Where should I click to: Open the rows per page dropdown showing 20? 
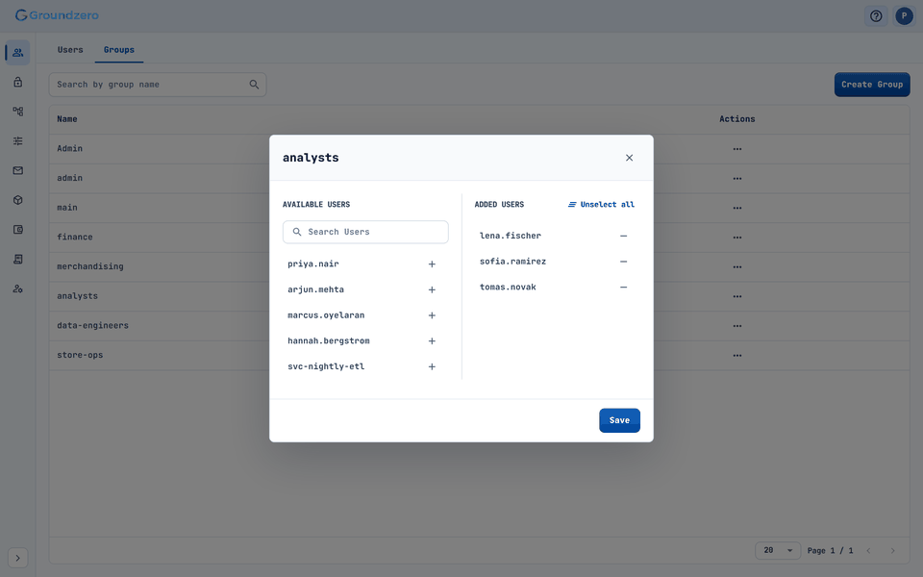tap(778, 550)
